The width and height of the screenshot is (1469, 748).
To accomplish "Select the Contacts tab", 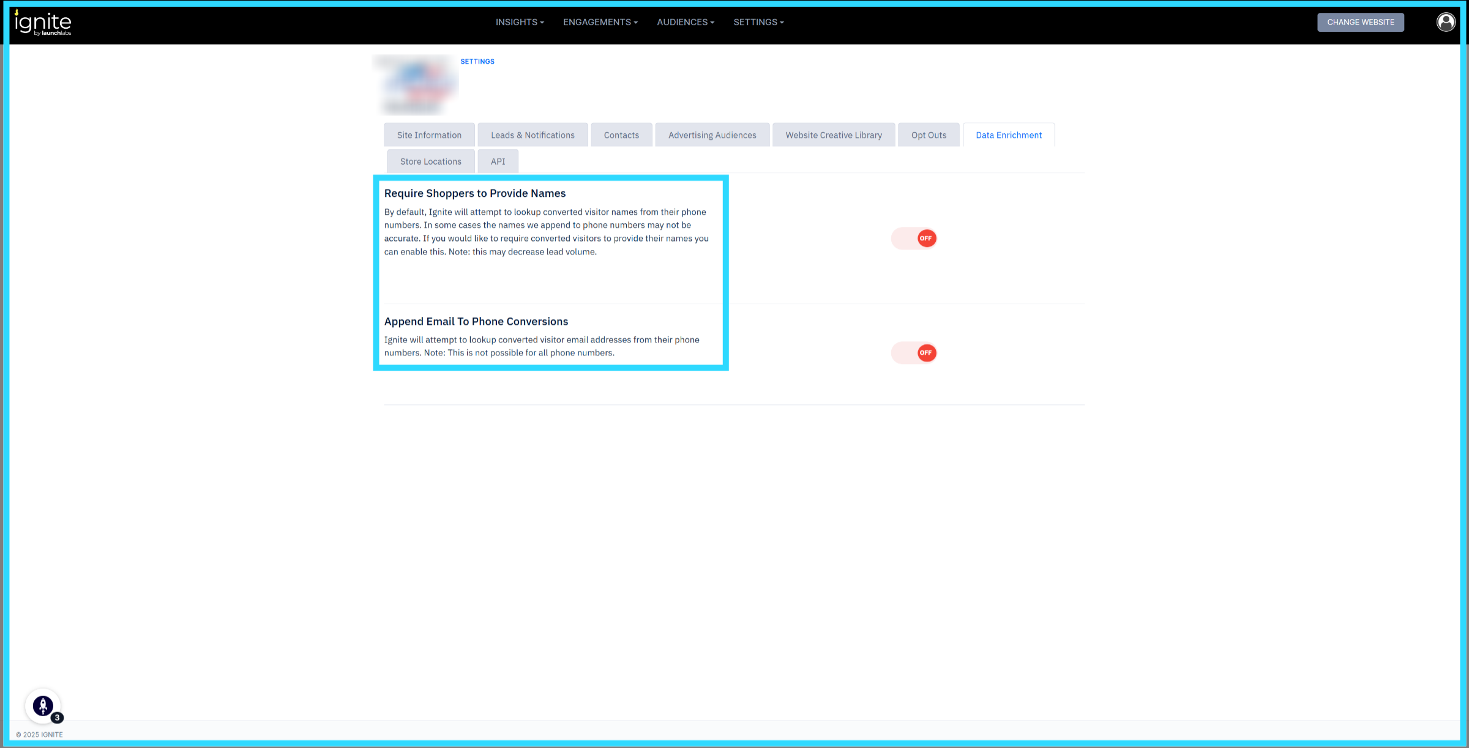I will point(621,135).
